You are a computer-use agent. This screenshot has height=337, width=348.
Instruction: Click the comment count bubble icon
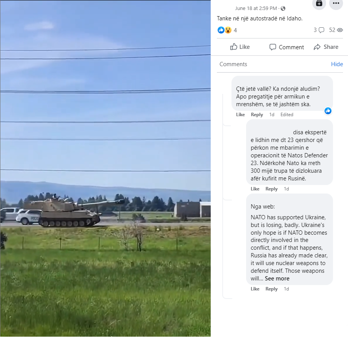click(x=321, y=30)
